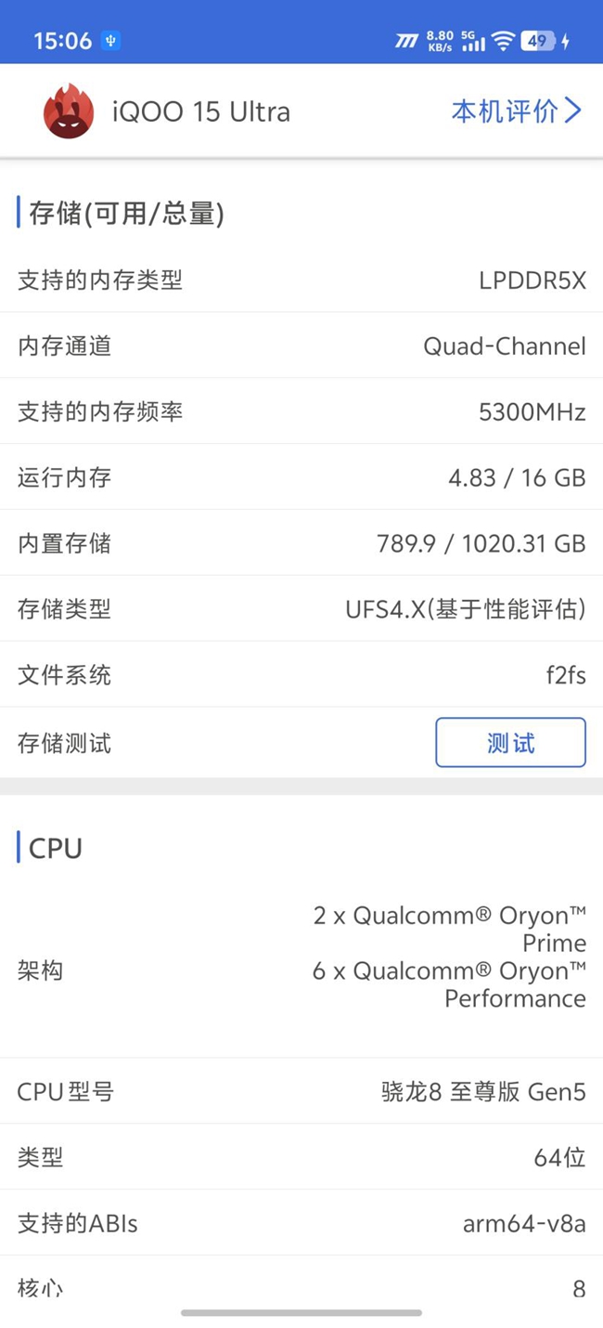Tap the battery level 49 indicator
Screen dimensions: 603x1328
coord(538,41)
